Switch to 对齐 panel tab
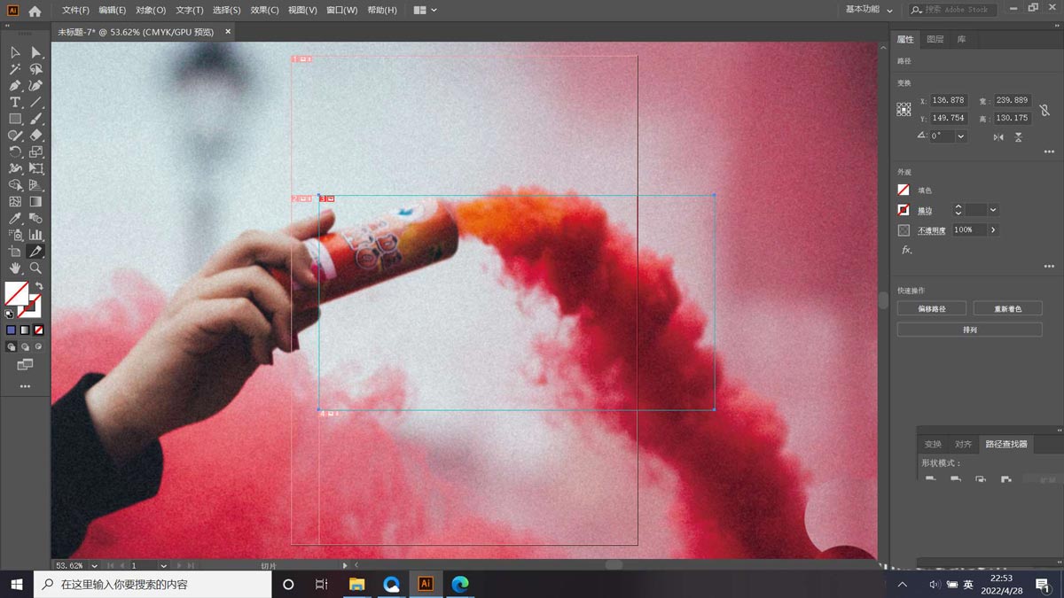The image size is (1064, 598). point(964,444)
